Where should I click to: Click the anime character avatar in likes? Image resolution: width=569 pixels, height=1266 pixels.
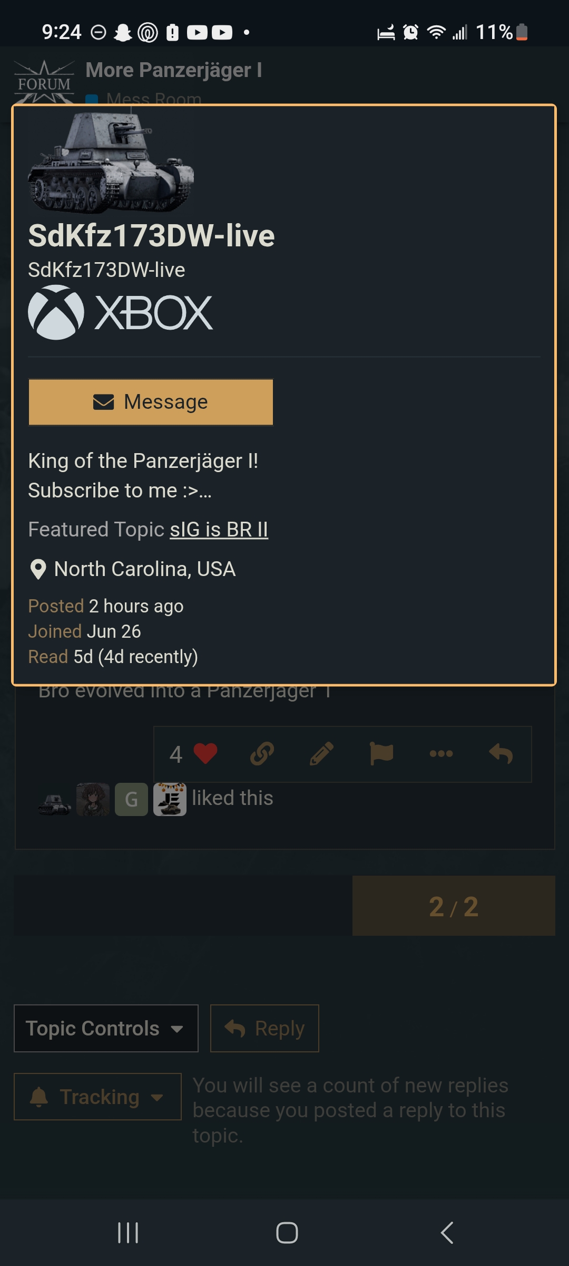[x=93, y=799]
